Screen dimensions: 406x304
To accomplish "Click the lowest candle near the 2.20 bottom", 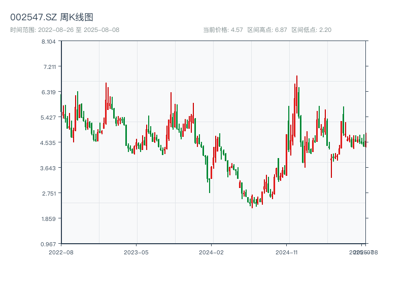I will tap(252, 201).
